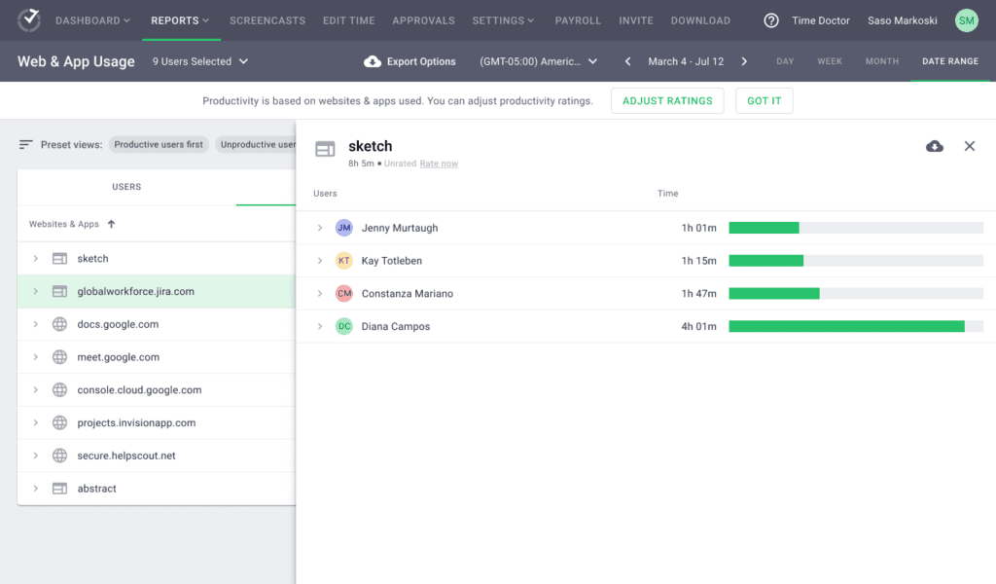Click the Export Options cloud icon
The image size is (996, 584).
click(x=373, y=60)
